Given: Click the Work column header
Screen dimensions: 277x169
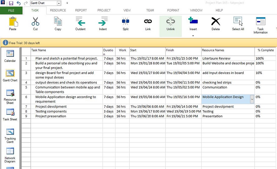Looking at the screenshot, I should [122, 52].
